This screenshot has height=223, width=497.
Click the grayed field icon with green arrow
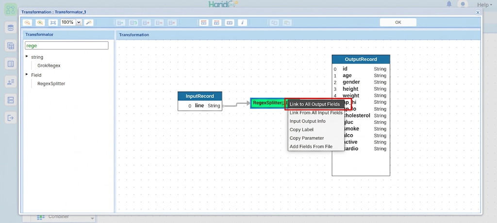tap(120, 22)
